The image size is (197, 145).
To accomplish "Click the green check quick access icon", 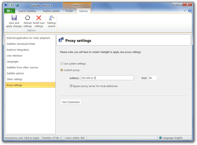I will click(x=11, y=5).
